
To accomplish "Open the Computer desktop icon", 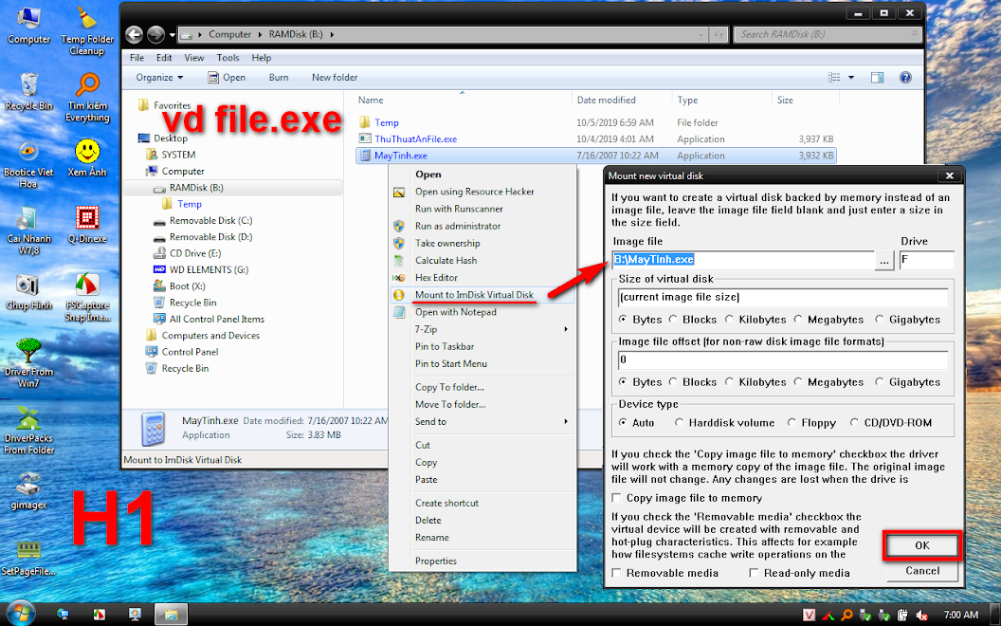I will (x=28, y=26).
